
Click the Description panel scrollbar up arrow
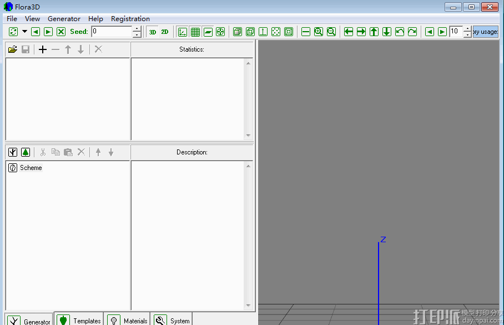(x=248, y=166)
